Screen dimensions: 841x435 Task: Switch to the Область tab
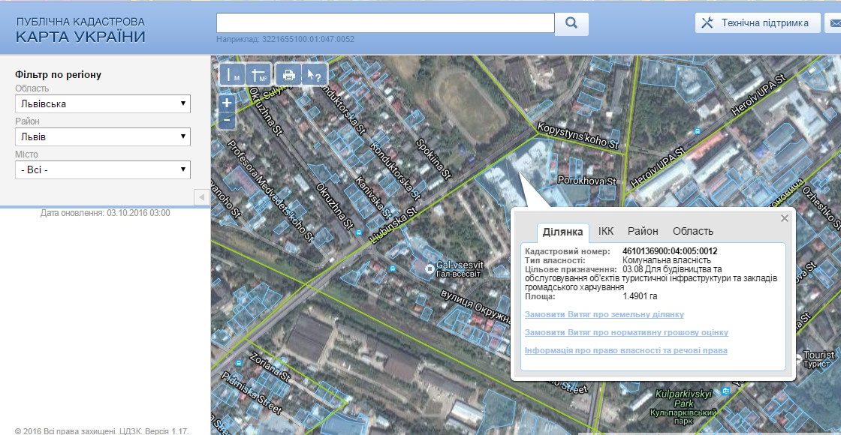tap(693, 231)
